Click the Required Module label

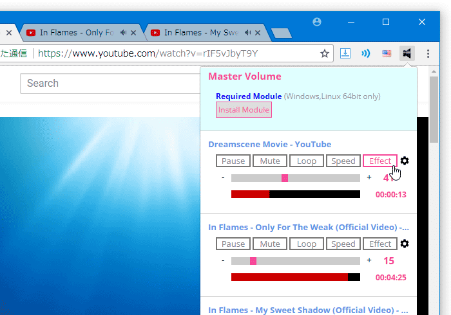click(249, 96)
